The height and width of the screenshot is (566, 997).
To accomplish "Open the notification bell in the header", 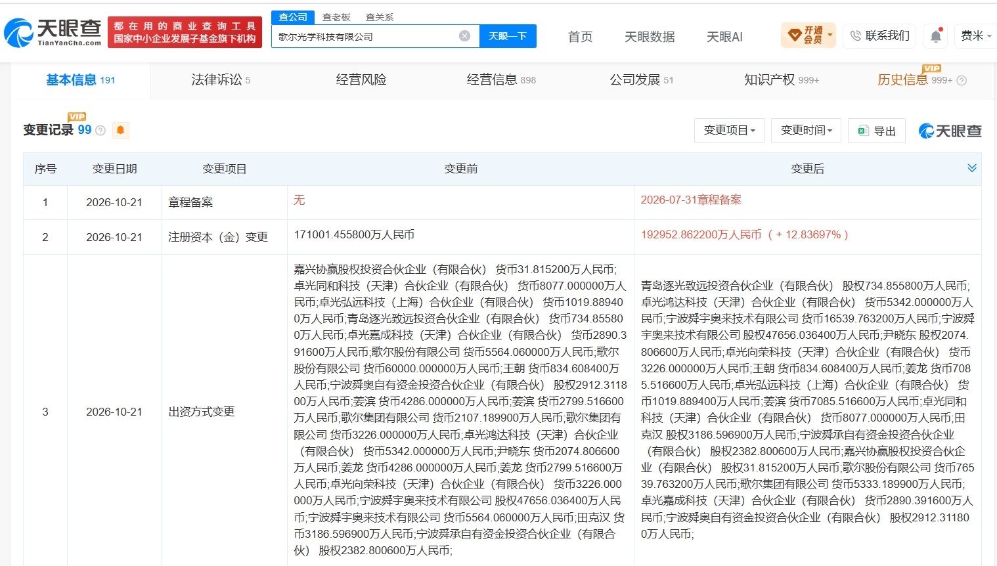I will click(x=936, y=36).
